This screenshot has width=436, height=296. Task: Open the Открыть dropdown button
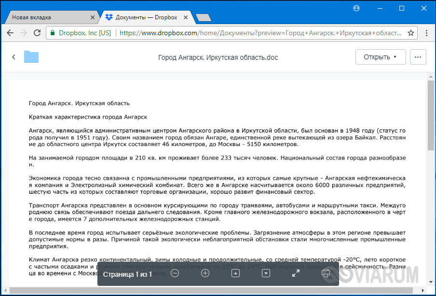(x=381, y=57)
